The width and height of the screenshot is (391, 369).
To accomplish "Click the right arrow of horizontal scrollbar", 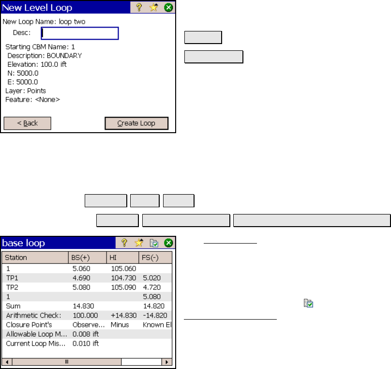I will point(166,361).
